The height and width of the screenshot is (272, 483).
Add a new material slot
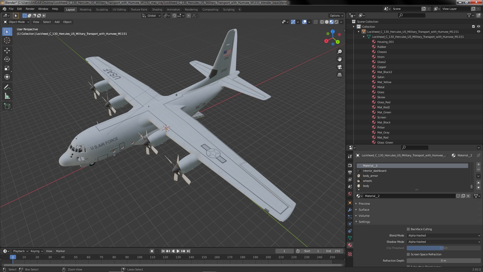coord(478,164)
